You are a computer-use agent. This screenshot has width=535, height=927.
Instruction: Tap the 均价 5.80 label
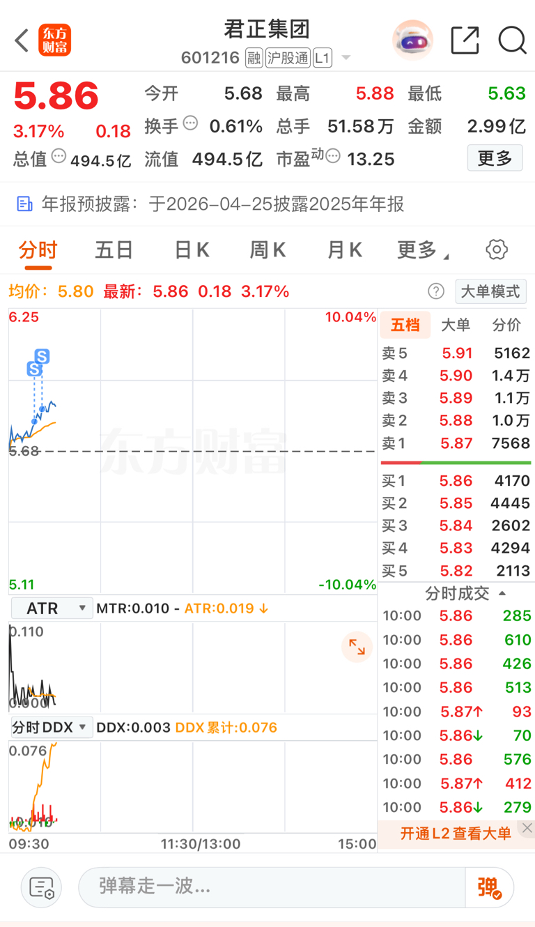51,291
